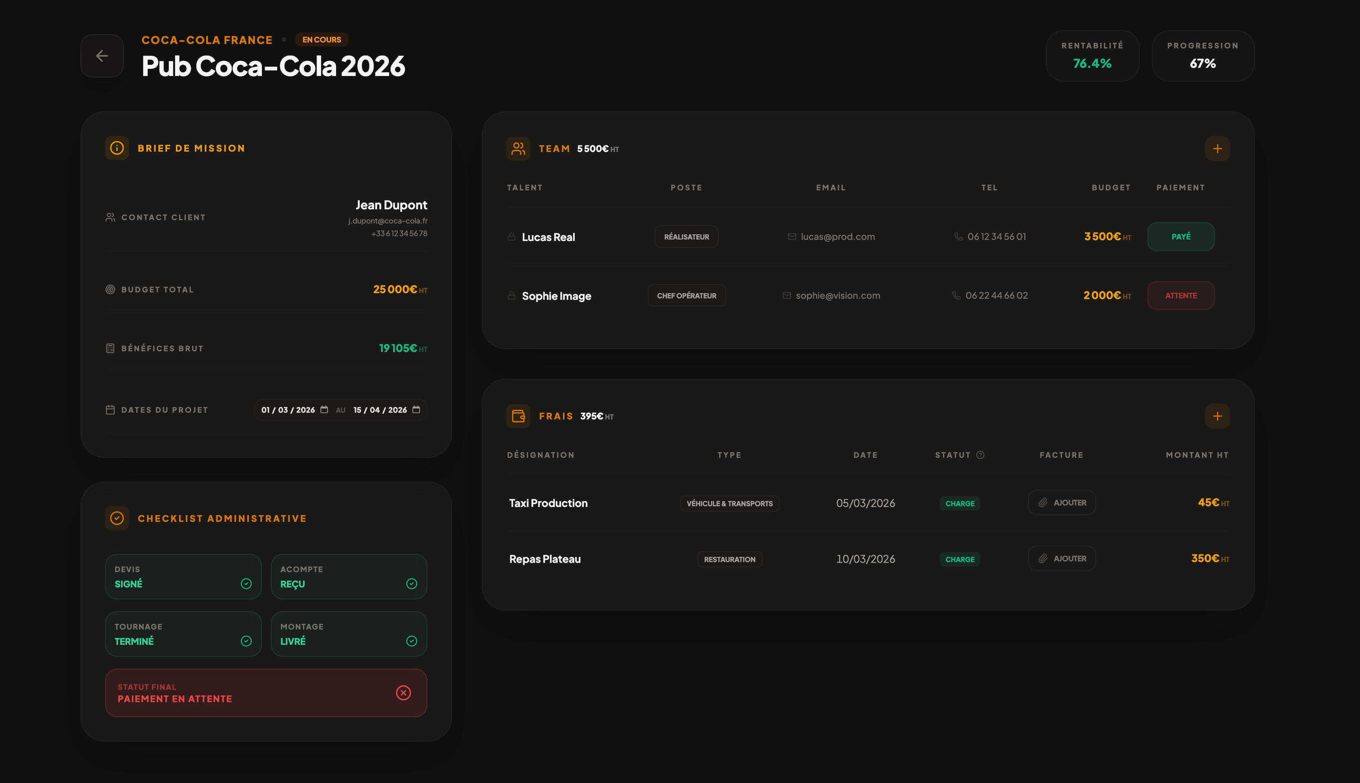This screenshot has height=783, width=1360.
Task: Click Ajouter facture for Repas Plateau
Action: click(x=1062, y=559)
